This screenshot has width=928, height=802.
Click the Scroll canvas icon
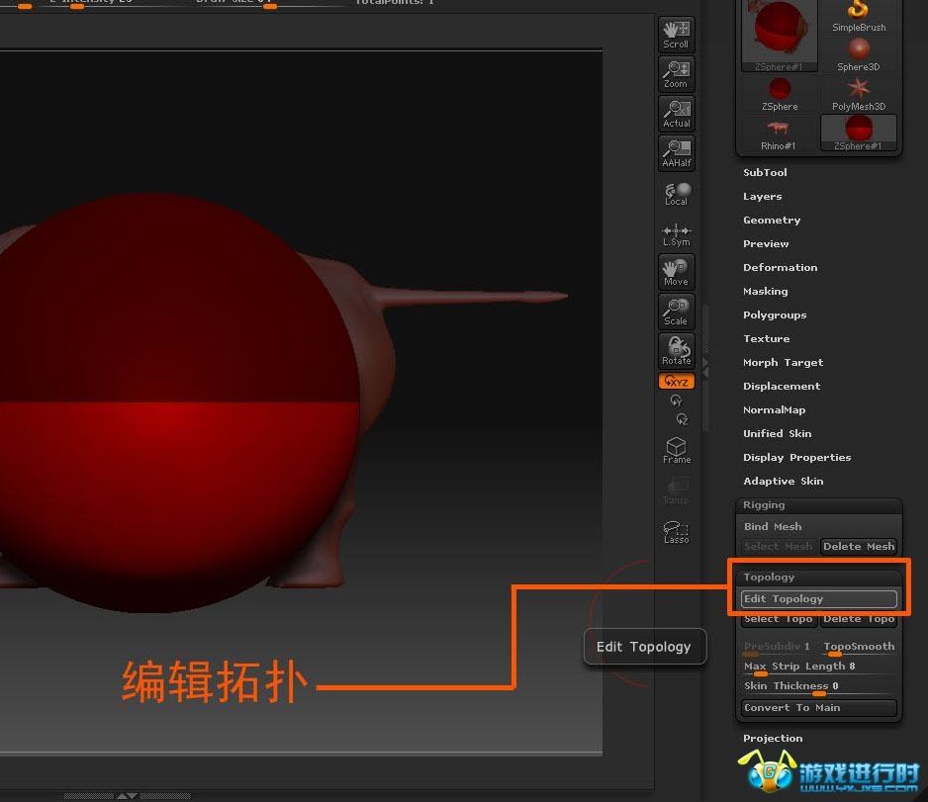click(677, 35)
